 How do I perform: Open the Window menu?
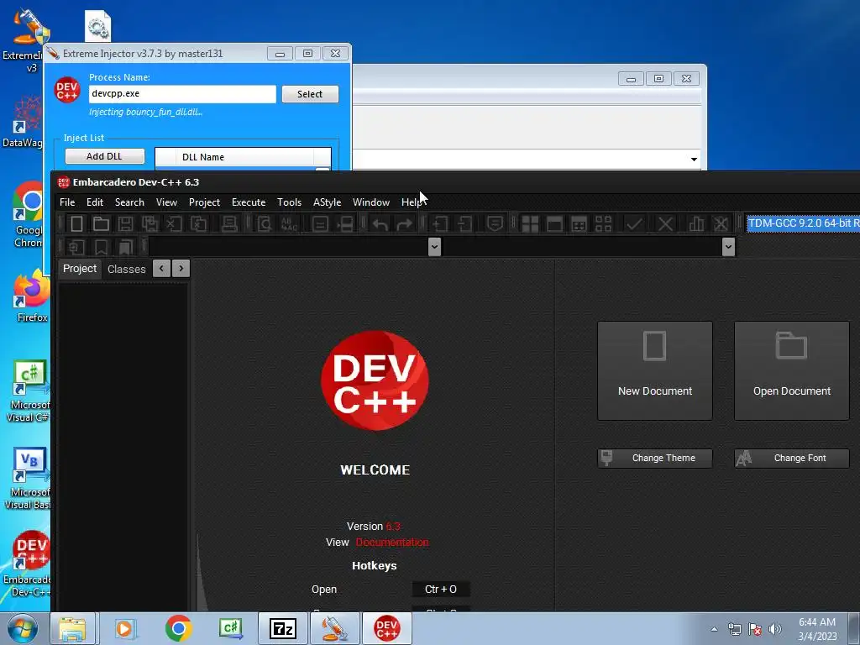point(370,202)
